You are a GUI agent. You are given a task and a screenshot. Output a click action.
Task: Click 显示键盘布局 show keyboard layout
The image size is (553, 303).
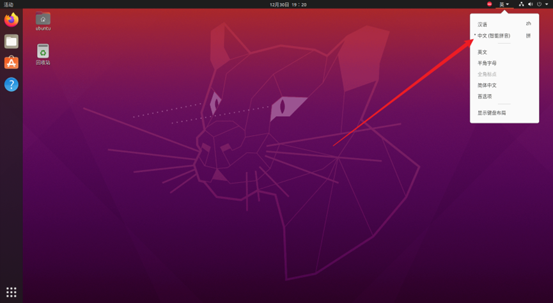pyautogui.click(x=504, y=113)
